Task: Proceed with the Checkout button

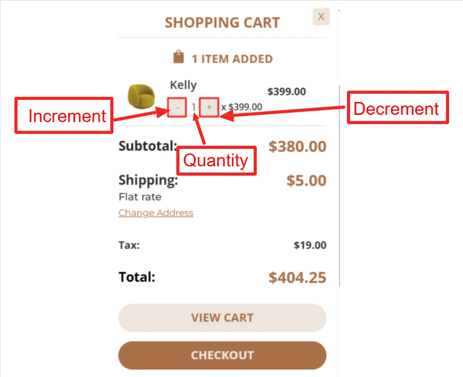Action: [222, 355]
